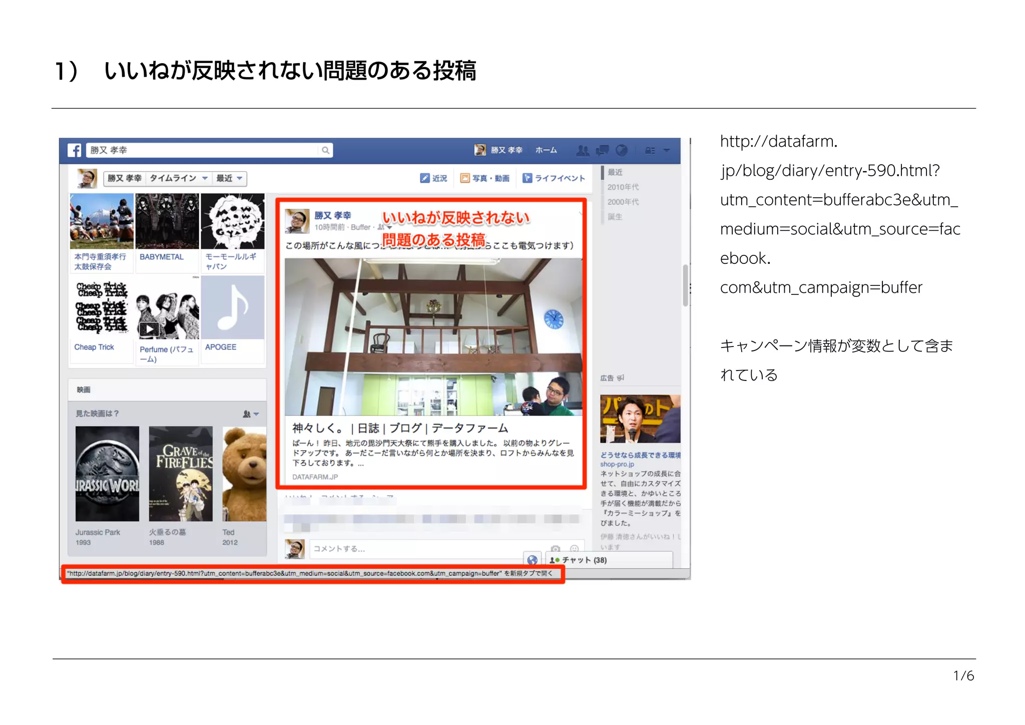Select the 写真・動画 tab
This screenshot has width=1025, height=725.
[485, 178]
